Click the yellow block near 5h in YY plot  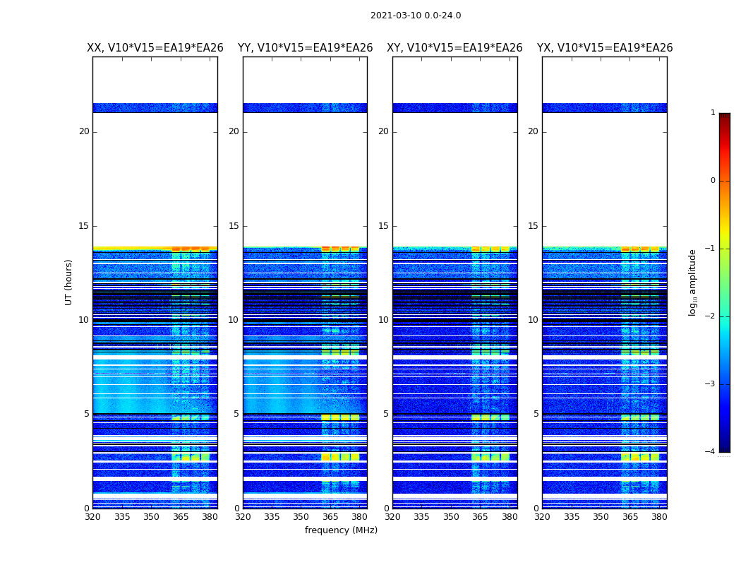point(340,417)
